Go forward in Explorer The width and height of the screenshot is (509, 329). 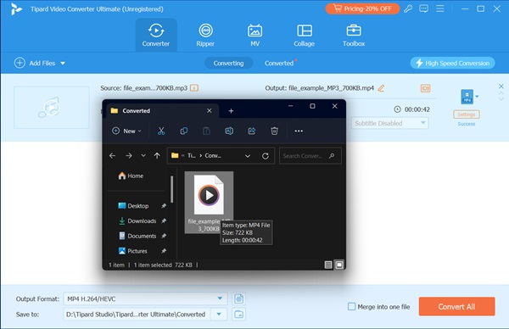click(x=129, y=156)
